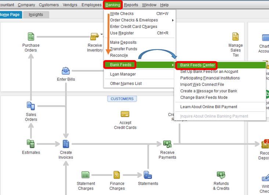The width and height of the screenshot is (269, 195).
Task: Choose Participating Financial Institutions
Action: tap(220, 78)
